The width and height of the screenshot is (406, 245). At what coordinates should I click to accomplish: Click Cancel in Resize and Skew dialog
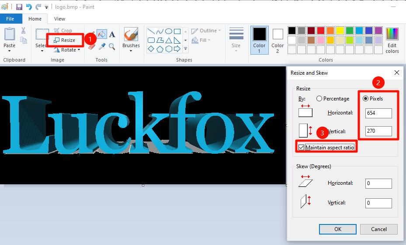coord(379,229)
